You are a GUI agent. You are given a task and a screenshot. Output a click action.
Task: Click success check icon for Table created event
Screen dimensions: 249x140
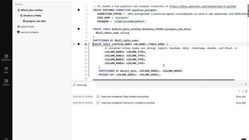click(x=98, y=97)
